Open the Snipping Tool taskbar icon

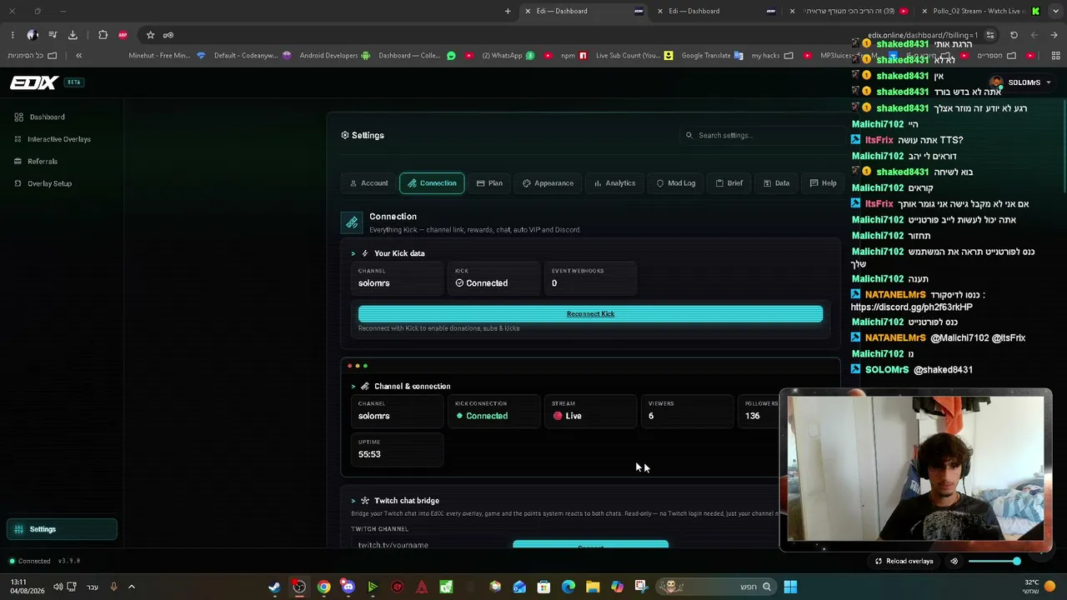640,587
